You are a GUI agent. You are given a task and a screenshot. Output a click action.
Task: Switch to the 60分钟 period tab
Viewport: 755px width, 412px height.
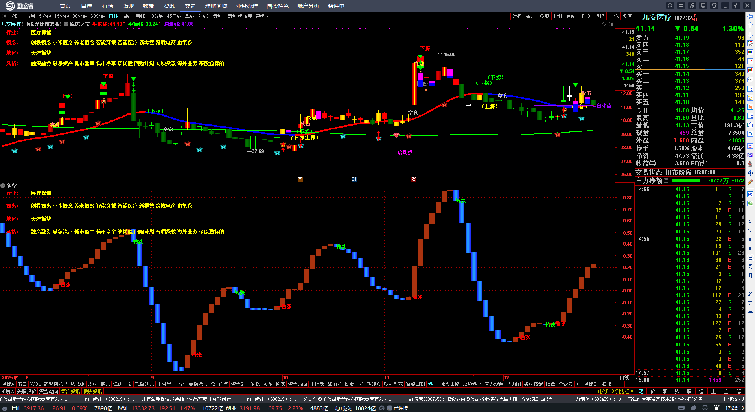coord(98,16)
